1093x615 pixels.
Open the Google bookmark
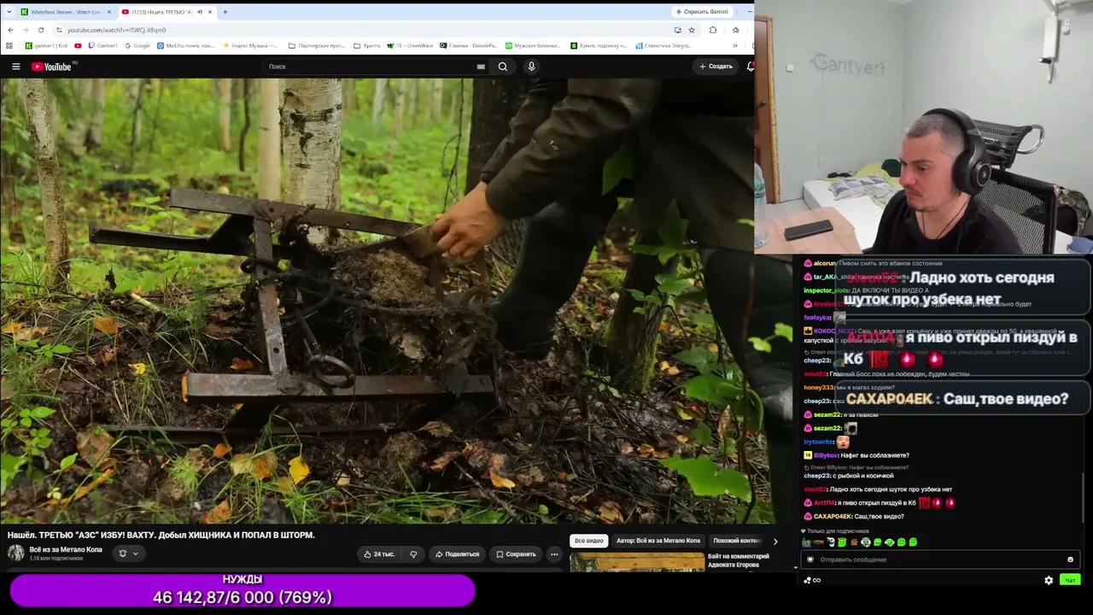(137, 45)
